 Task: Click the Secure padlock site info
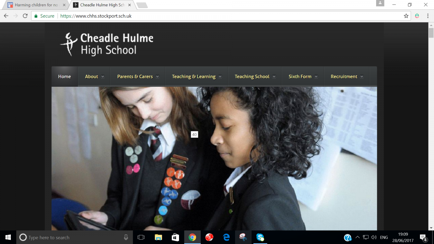coord(44,16)
